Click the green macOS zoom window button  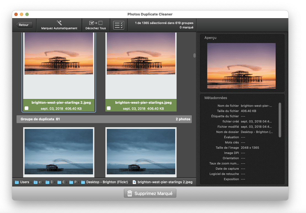27,14
